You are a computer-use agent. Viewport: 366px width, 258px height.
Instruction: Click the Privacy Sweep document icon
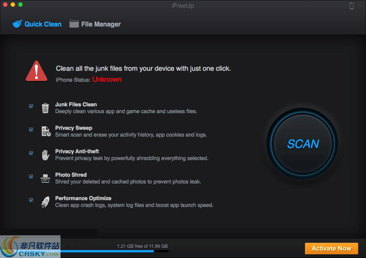(46, 131)
